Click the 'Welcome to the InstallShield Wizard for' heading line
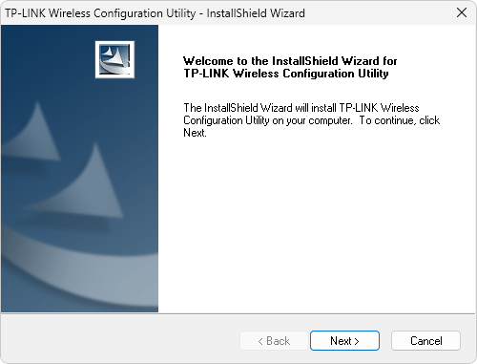 pos(290,60)
